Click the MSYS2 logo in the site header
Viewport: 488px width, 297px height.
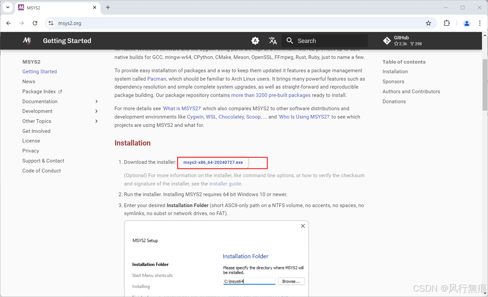27,41
